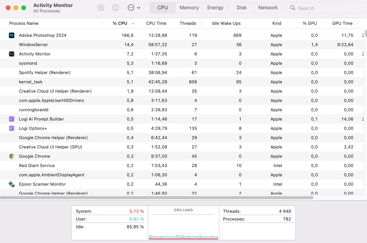Expand the dropdown arrow beside ellipsis icon

(139, 8)
